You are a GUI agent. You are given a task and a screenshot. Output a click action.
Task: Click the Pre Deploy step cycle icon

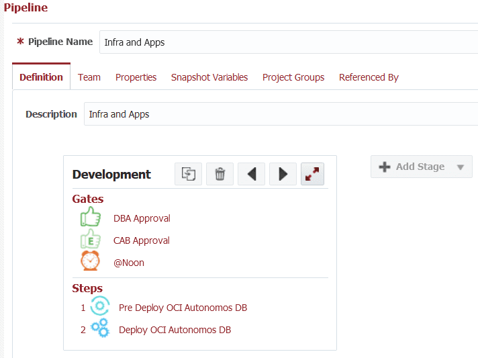[99, 306]
